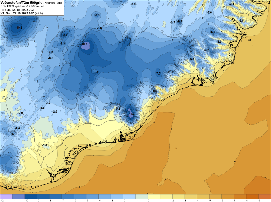Click the -5.1 temperature value
Screen dimensions: 271x202
click(13, 134)
